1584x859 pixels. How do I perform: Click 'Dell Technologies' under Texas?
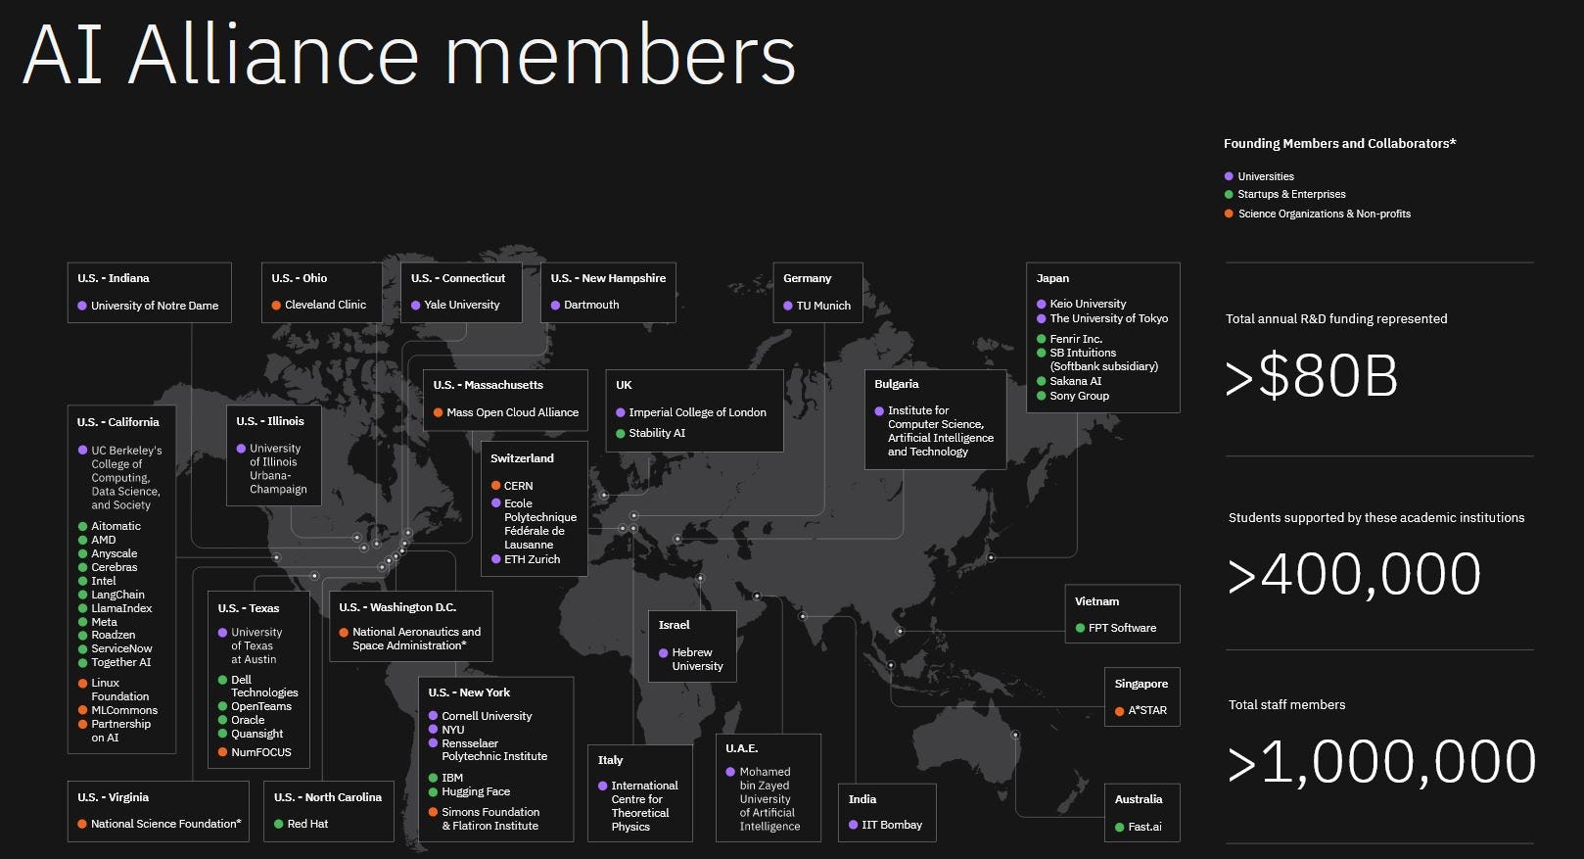pos(264,686)
